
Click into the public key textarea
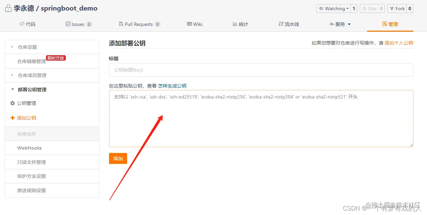point(261,119)
